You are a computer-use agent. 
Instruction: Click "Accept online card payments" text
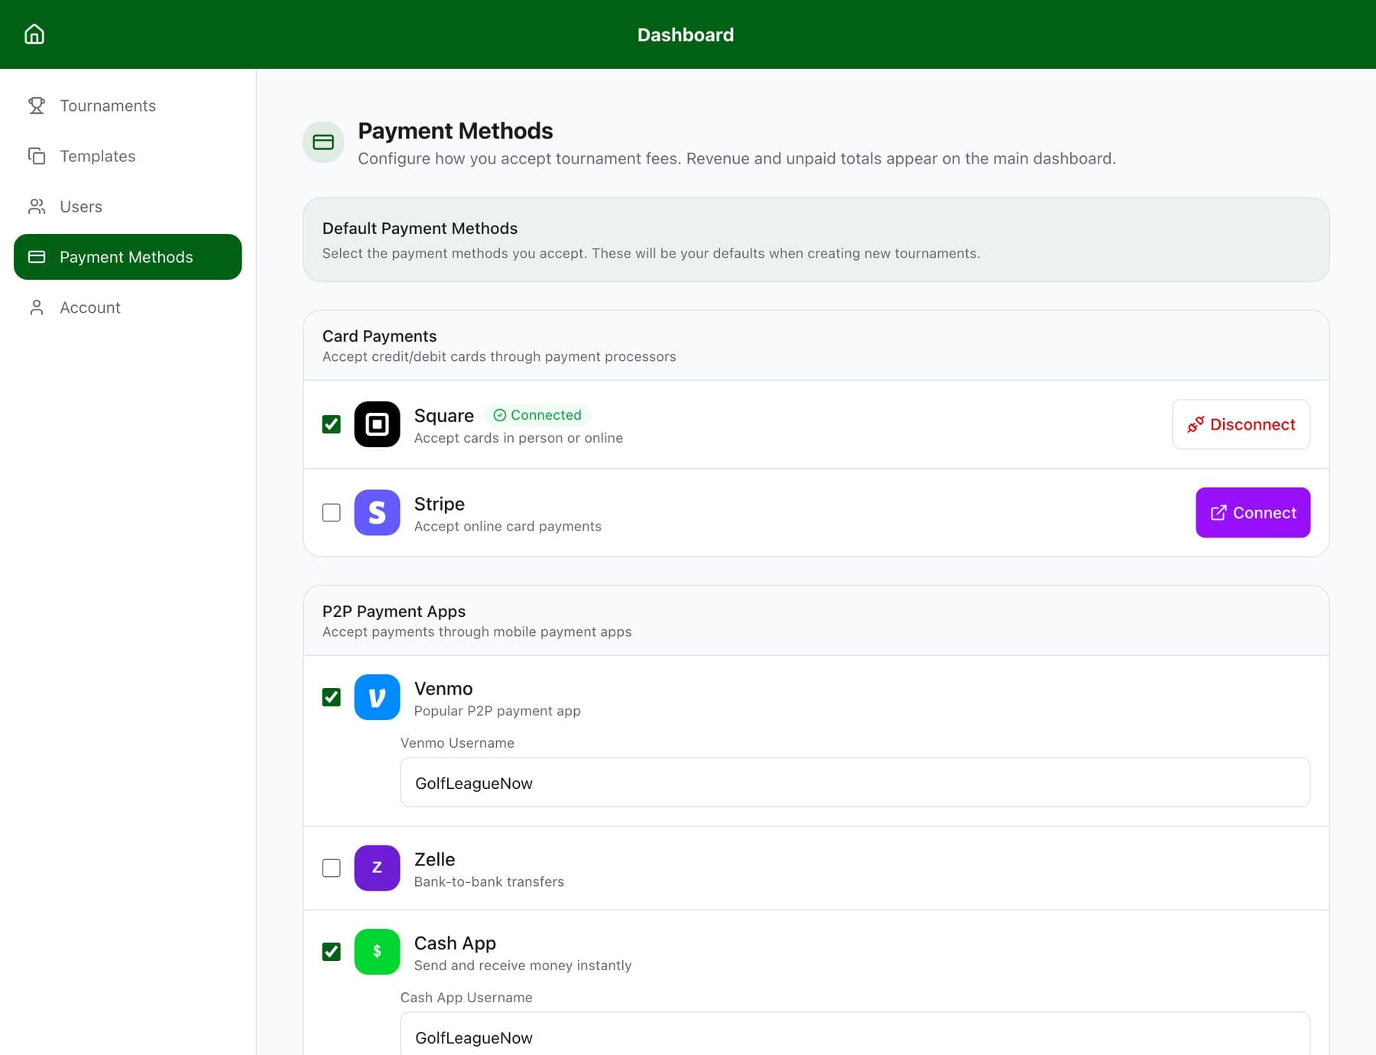508,526
